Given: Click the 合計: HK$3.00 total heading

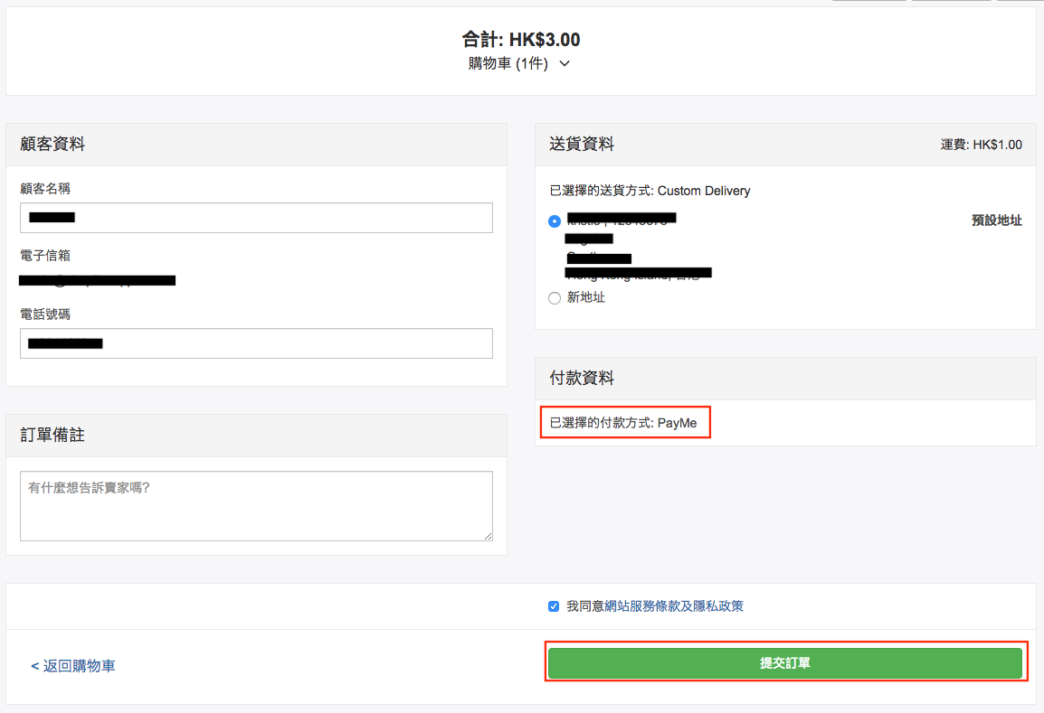Looking at the screenshot, I should tap(521, 40).
